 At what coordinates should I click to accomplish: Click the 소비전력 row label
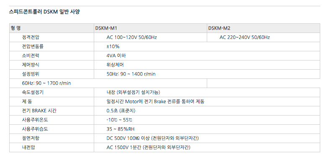coord(31,56)
